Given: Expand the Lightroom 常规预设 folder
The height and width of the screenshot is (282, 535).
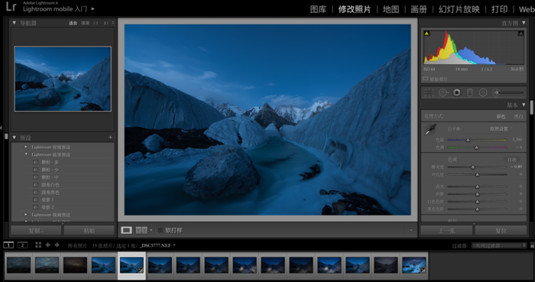Looking at the screenshot, I should pos(26,147).
